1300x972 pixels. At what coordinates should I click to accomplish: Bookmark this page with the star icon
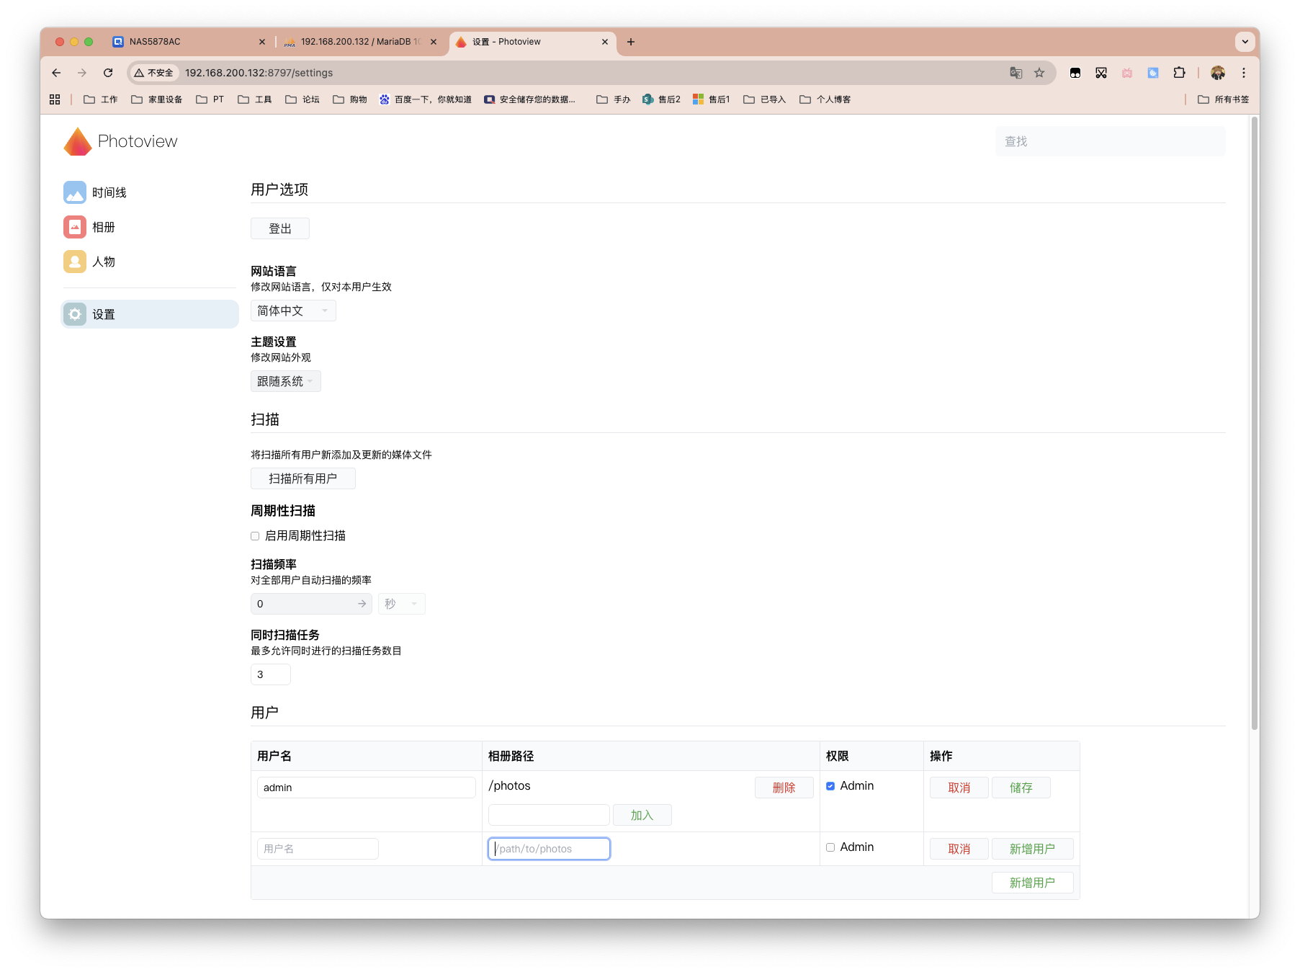pyautogui.click(x=1039, y=72)
